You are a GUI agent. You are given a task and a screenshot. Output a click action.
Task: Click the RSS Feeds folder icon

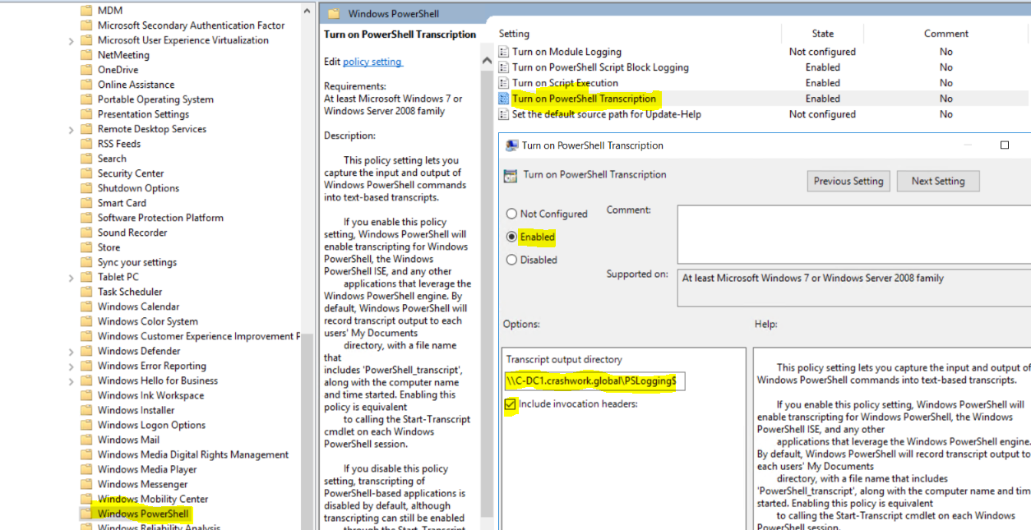(86, 144)
